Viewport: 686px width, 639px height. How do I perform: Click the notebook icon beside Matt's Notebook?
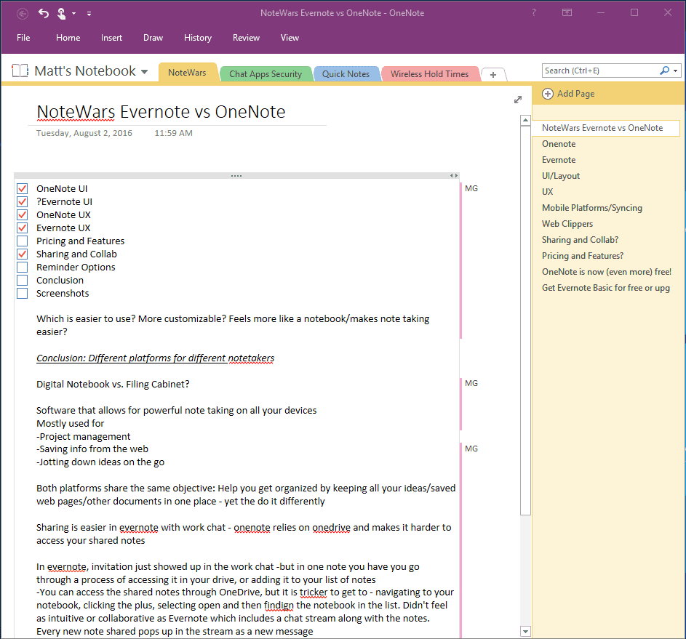20,71
